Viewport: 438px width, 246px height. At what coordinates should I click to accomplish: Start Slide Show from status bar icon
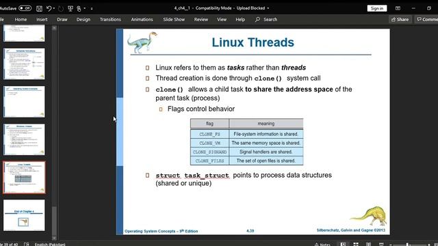click(x=381, y=245)
